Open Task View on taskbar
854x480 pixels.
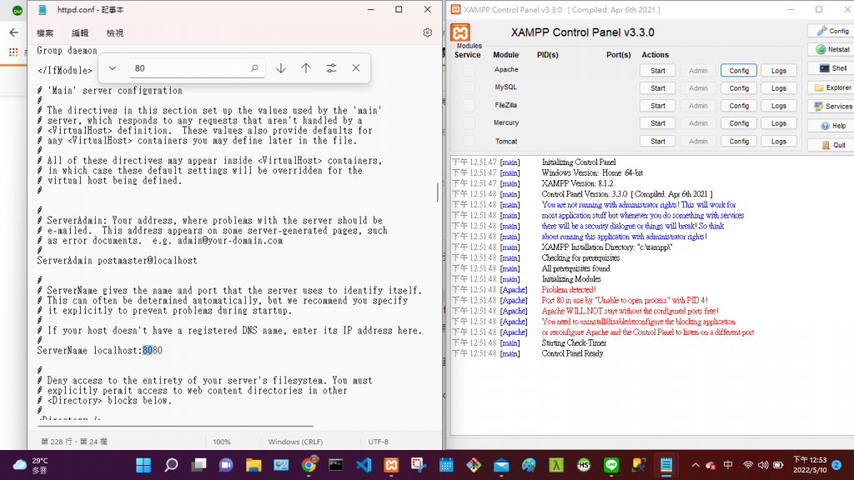click(198, 465)
